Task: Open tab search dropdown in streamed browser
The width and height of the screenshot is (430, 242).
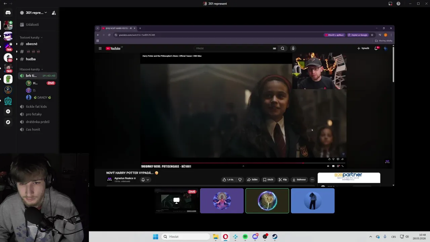Action: 97,28
